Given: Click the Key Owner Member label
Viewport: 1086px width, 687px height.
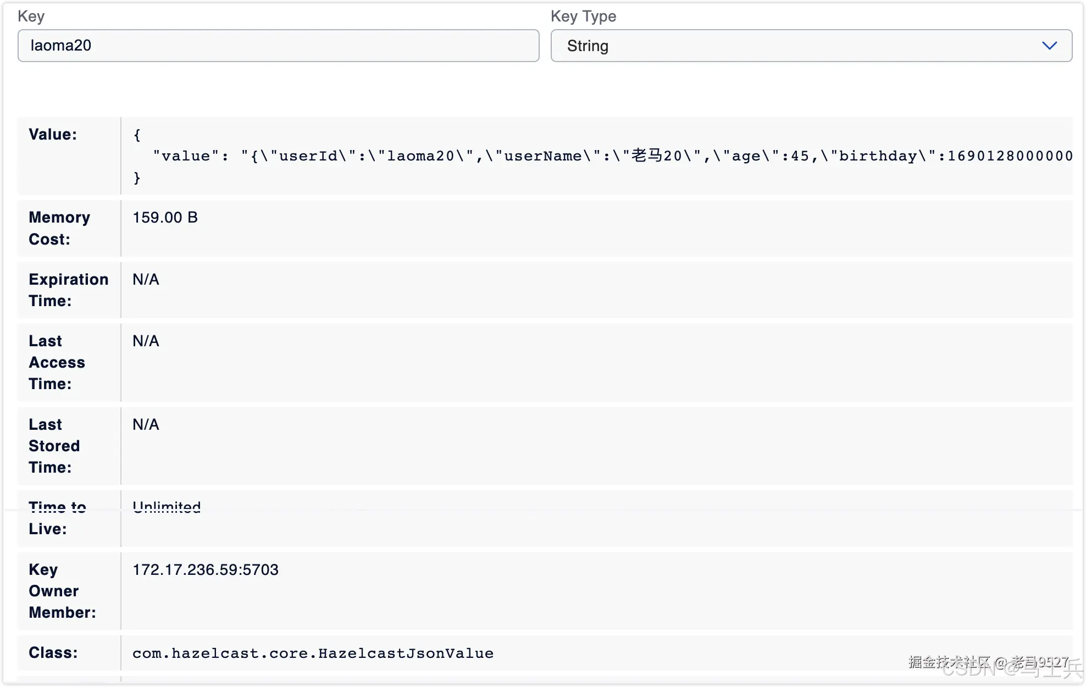Looking at the screenshot, I should [x=62, y=591].
